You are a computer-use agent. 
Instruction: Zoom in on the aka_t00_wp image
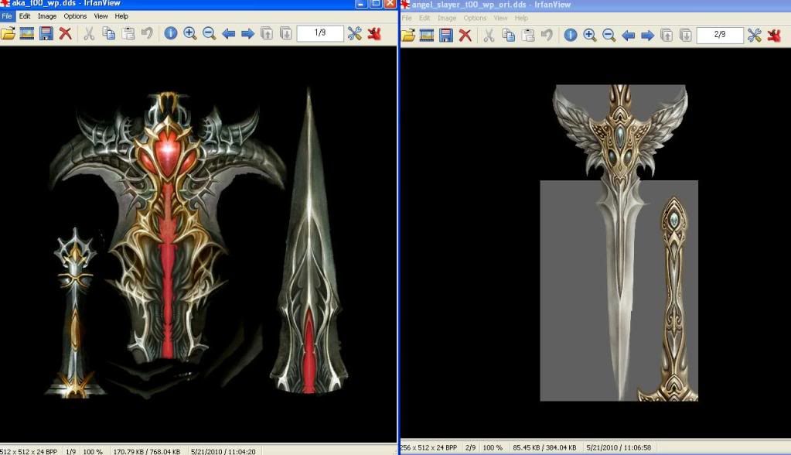tap(189, 33)
